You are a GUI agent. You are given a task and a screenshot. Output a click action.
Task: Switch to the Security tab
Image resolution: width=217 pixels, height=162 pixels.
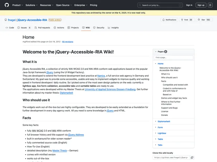[99, 28]
